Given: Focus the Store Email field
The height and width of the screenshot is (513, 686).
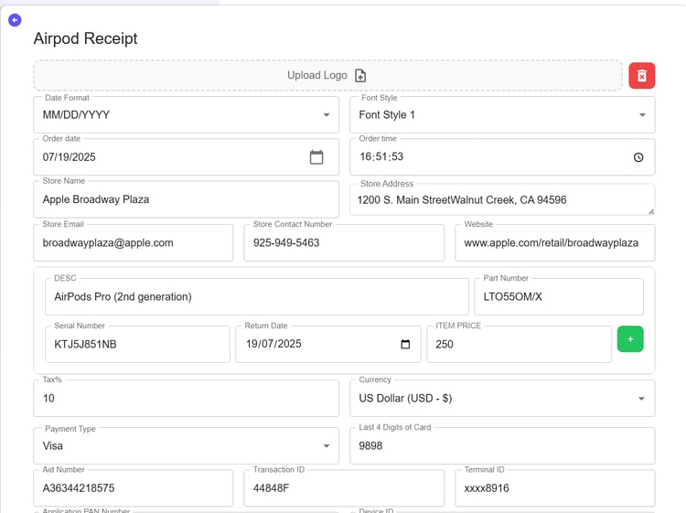Looking at the screenshot, I should pos(134,242).
